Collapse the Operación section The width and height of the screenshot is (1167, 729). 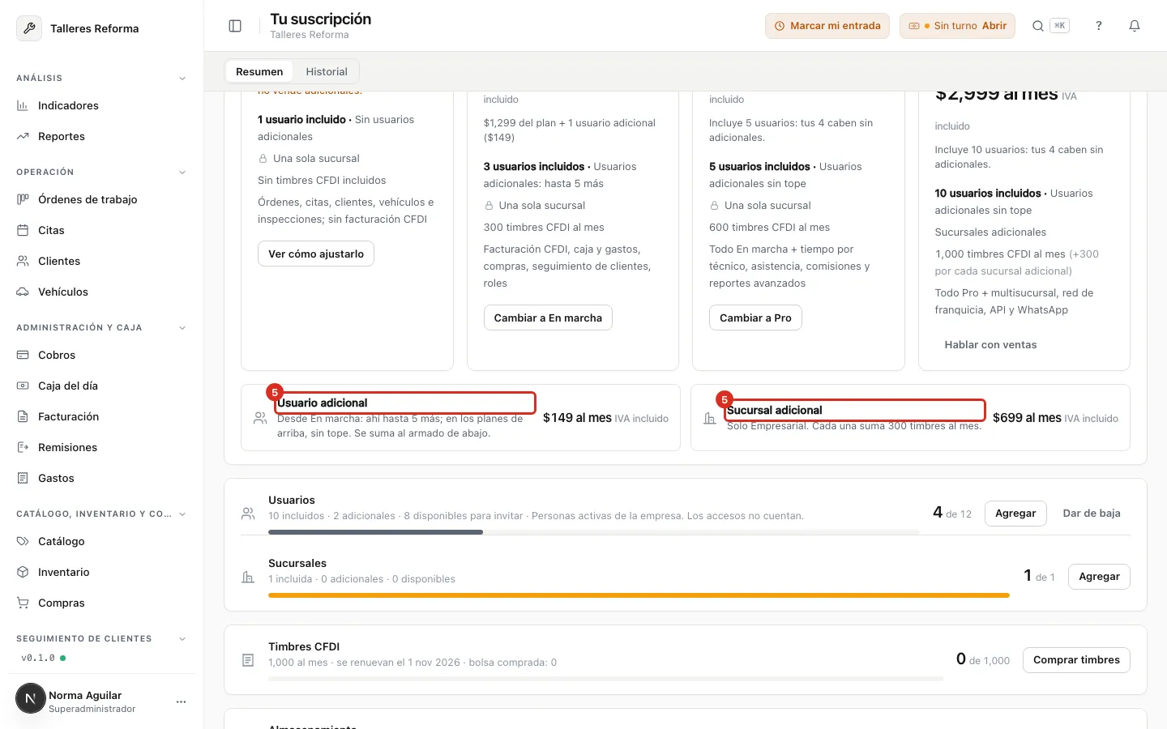(x=182, y=173)
